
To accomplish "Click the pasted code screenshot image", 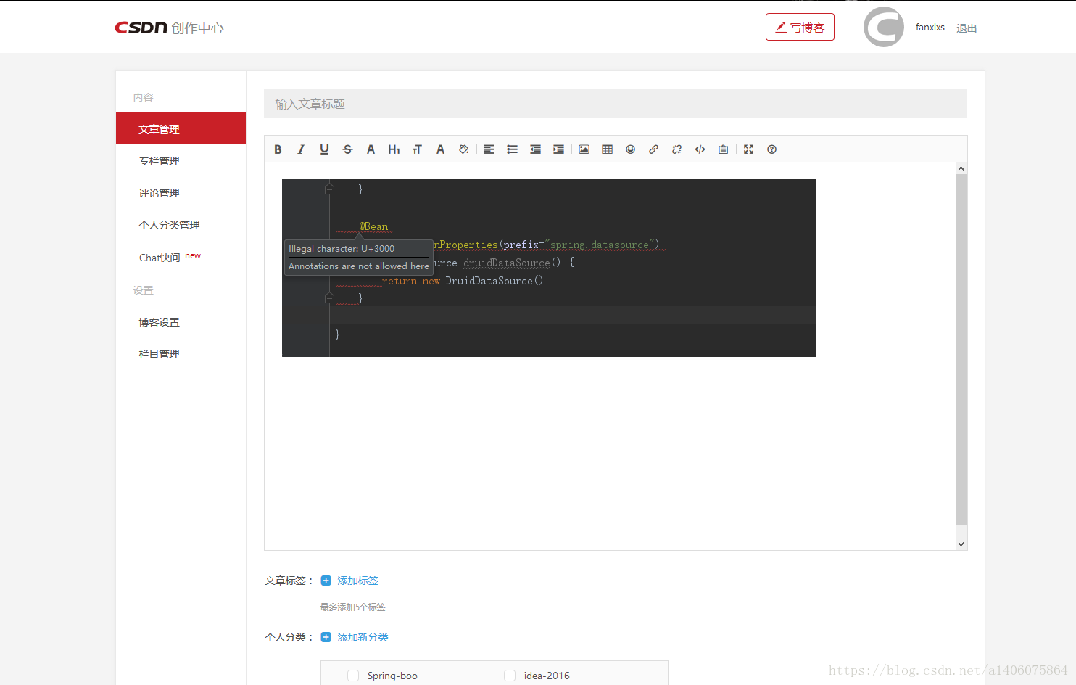I will [549, 268].
